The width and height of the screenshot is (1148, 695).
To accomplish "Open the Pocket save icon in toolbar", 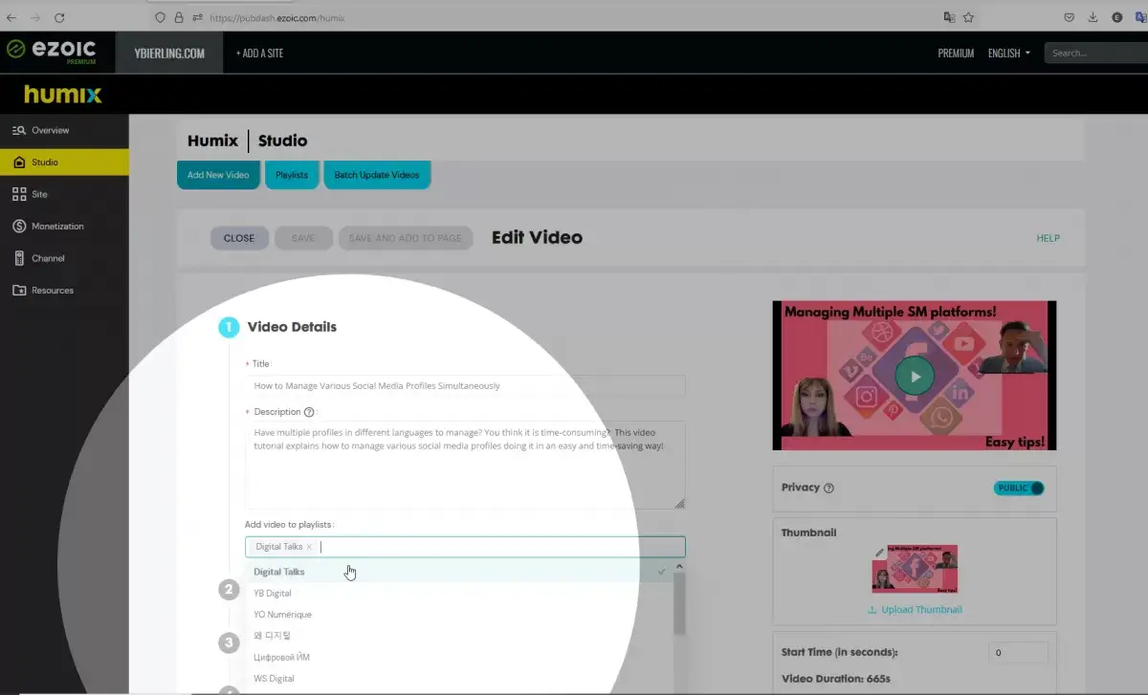I will (1070, 17).
